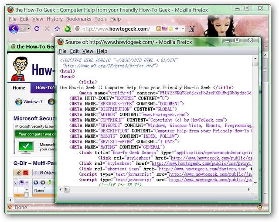
Task: Select the 'the How-To Geek' browser tab
Action: pyautogui.click(x=32, y=47)
